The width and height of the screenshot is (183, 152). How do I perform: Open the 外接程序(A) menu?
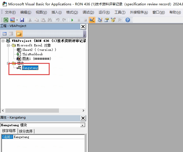(139, 12)
